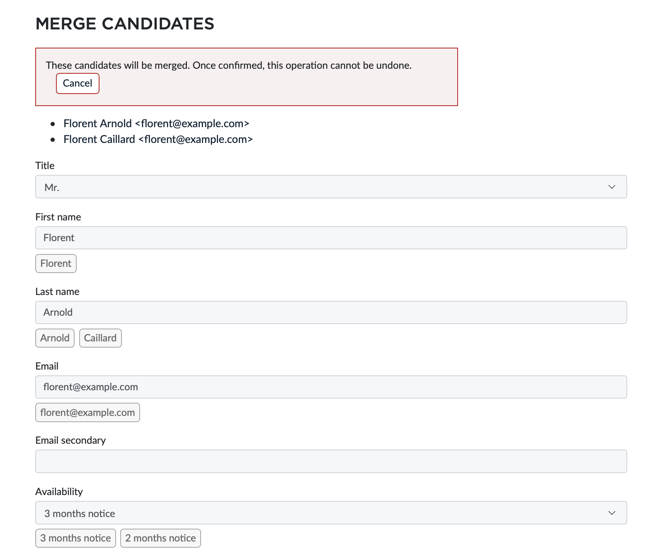Click the Florent Arnold candidate list entry
650x556 pixels.
pyautogui.click(x=156, y=123)
